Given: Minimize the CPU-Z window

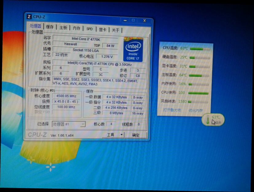Looking at the screenshot, I should 125,20.
